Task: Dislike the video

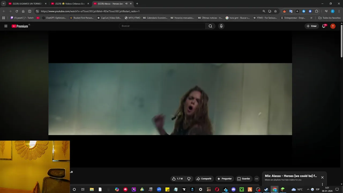Action: point(189,179)
